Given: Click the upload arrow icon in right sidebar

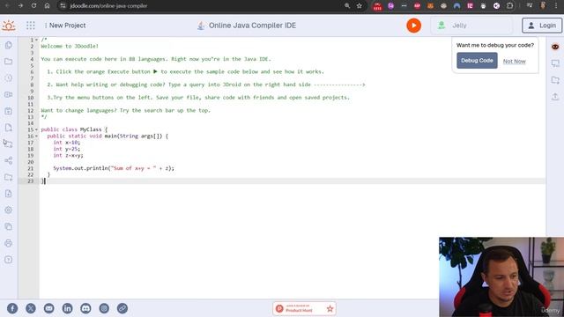Looking at the screenshot, I should click(555, 97).
